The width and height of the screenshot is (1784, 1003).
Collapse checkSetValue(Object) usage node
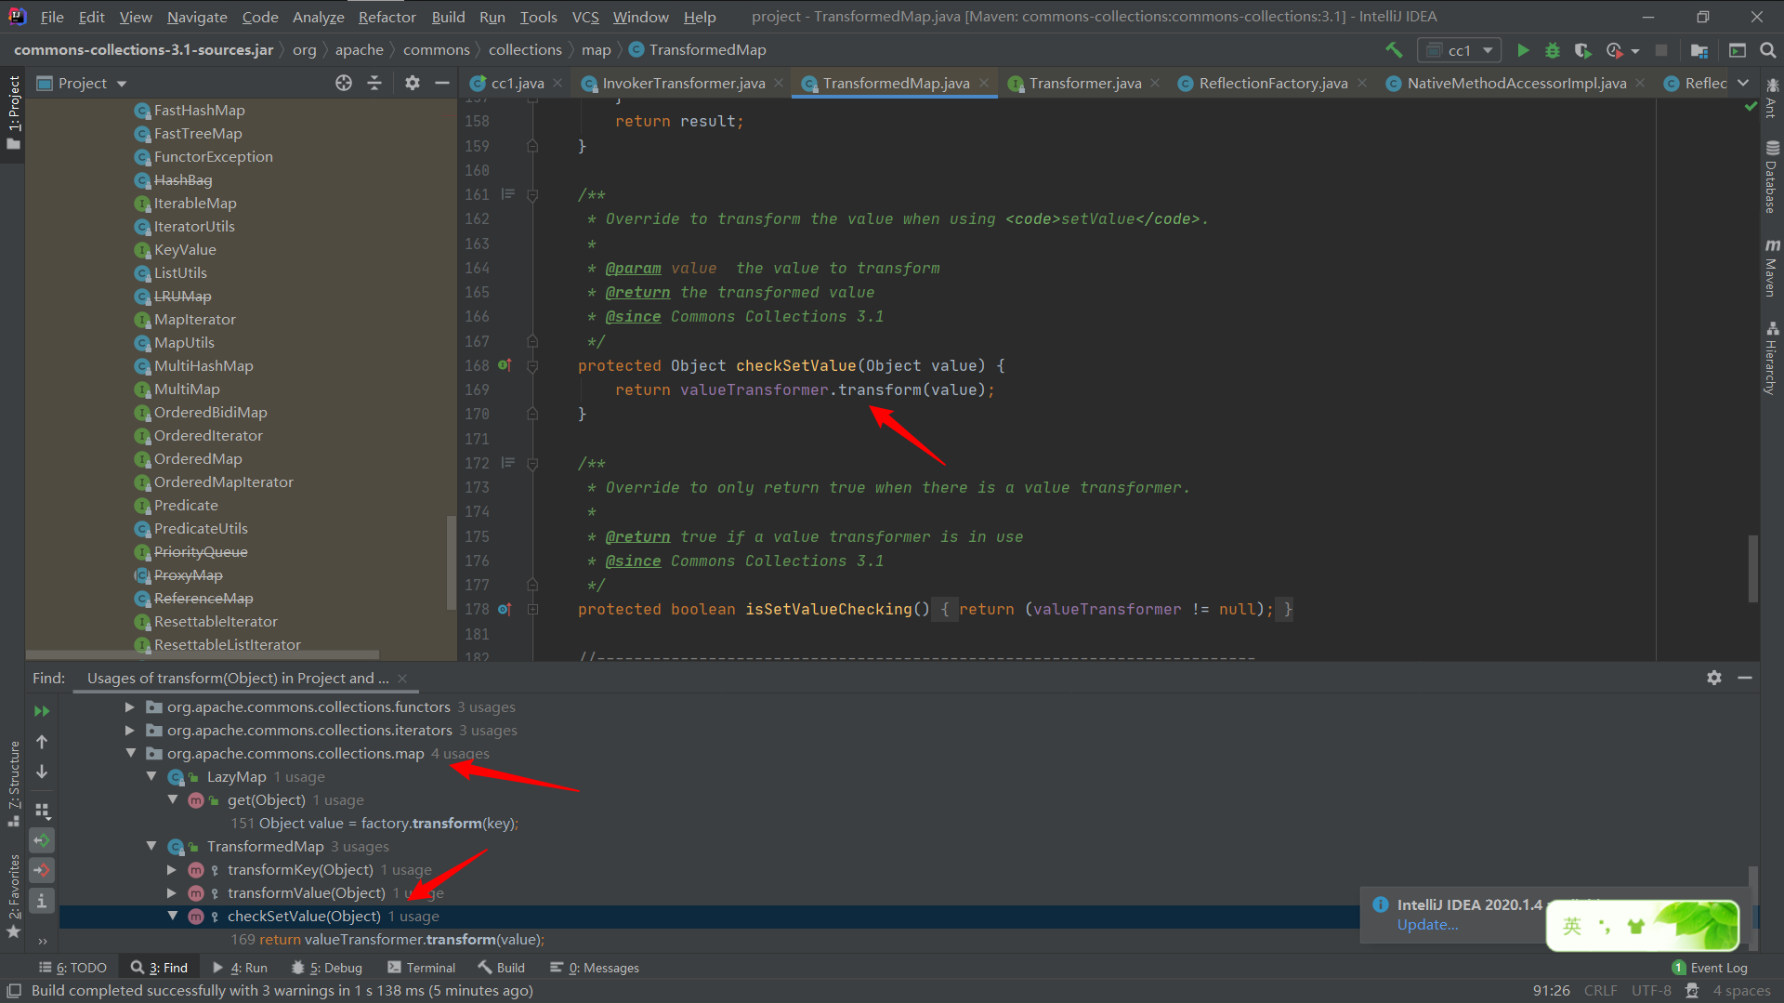pos(172,916)
